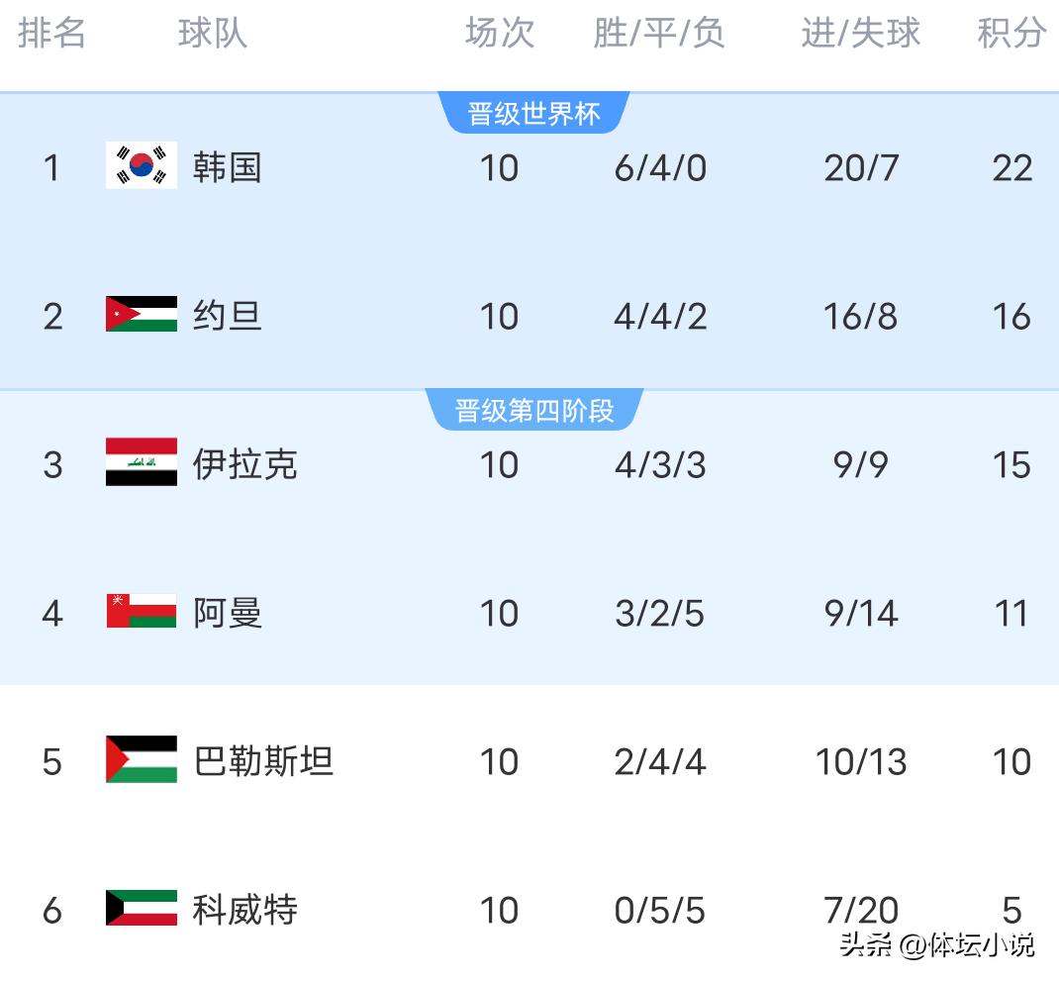This screenshot has width=1059, height=982.
Task: Open team 韩国 from the standings
Action: (227, 167)
